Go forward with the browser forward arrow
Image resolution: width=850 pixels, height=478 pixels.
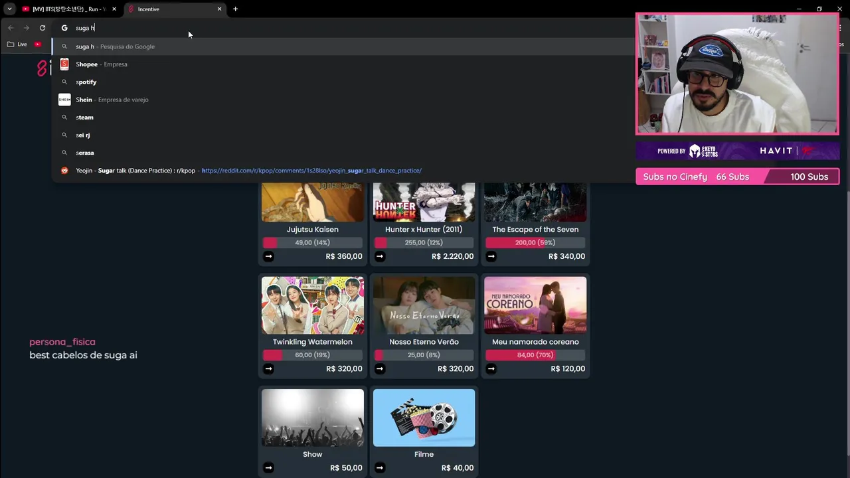coord(27,28)
